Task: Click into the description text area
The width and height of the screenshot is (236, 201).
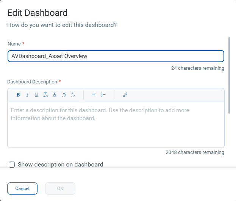Action: point(116,125)
